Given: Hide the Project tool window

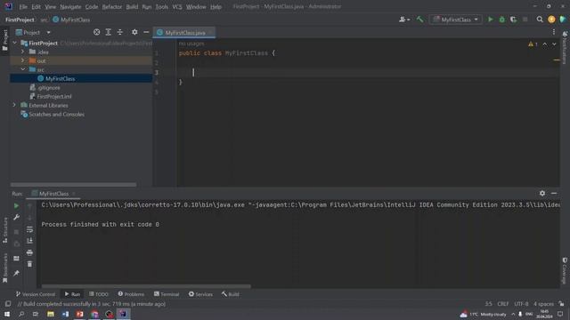Looking at the screenshot, I should (x=146, y=32).
